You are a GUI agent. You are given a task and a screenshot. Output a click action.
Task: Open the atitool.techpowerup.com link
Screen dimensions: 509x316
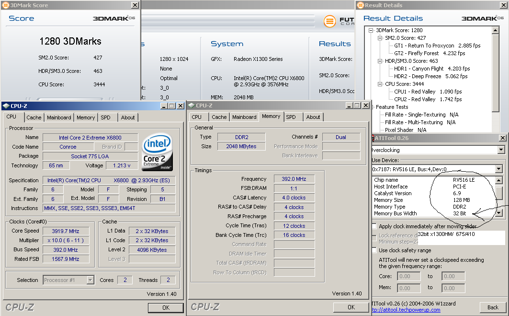(x=406, y=310)
